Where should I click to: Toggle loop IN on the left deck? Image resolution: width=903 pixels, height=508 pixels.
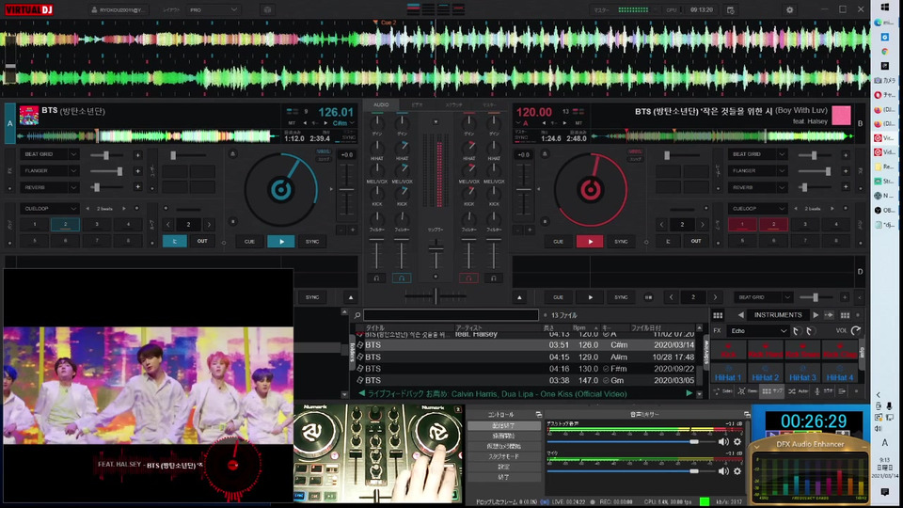tap(174, 242)
